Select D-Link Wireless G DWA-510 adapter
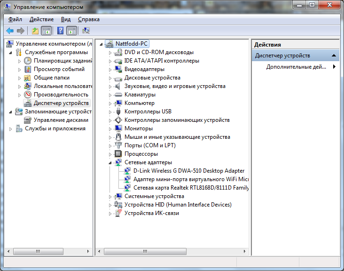Image resolution: width=344 pixels, height=271 pixels. coord(188,171)
